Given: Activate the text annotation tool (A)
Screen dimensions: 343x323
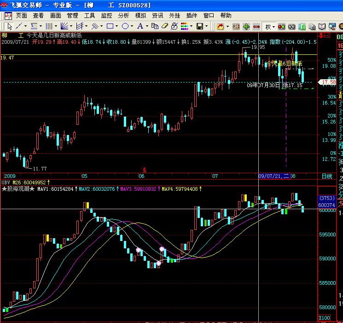Looking at the screenshot, I should pos(140,27).
